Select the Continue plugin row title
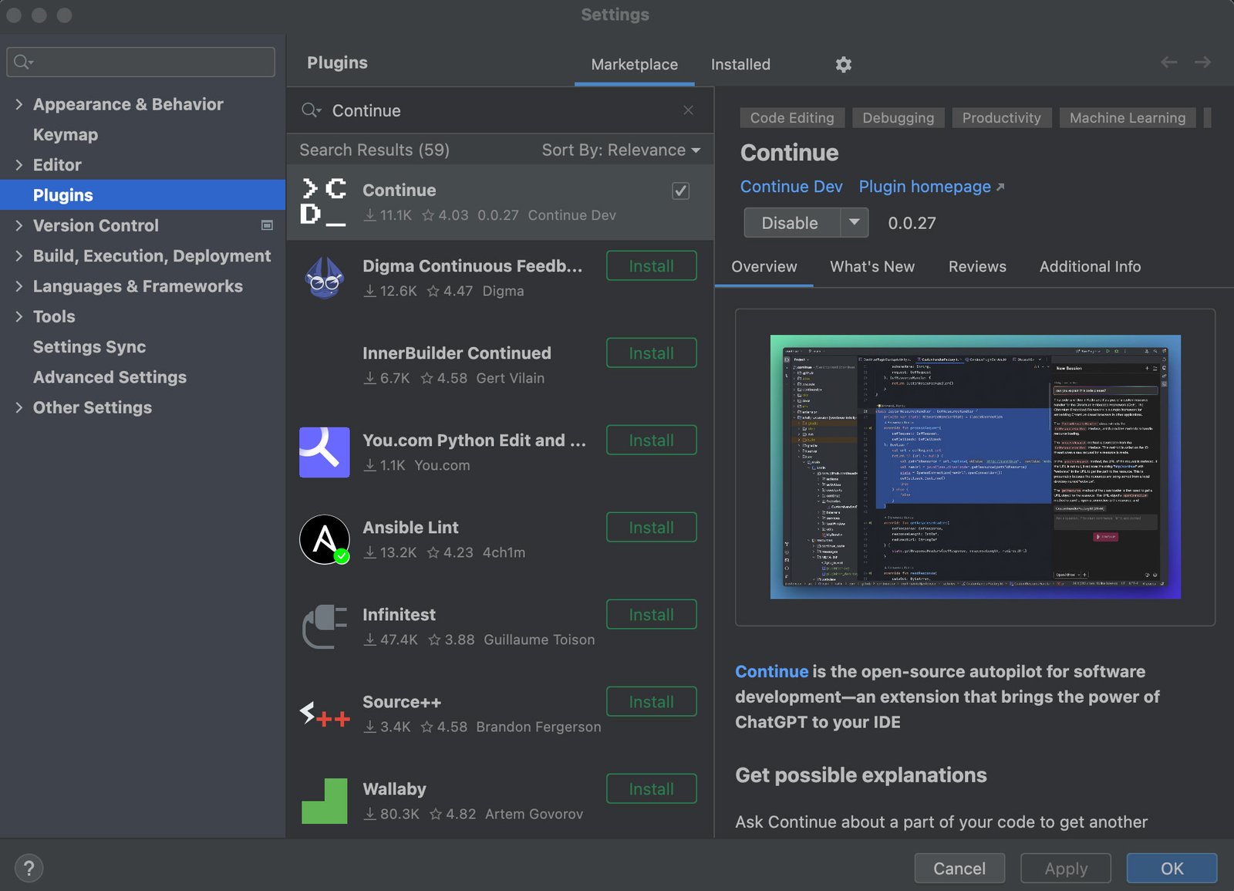 tap(400, 190)
